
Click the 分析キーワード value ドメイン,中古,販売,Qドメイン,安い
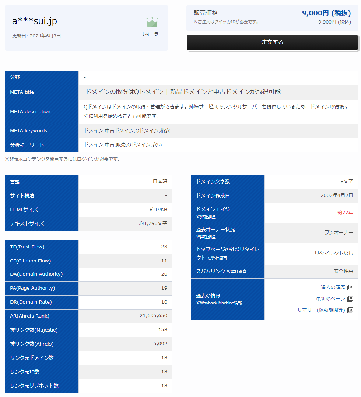tap(123, 145)
